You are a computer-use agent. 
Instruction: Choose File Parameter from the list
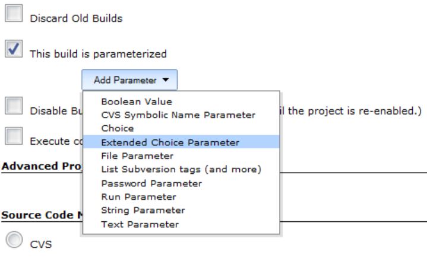(137, 156)
